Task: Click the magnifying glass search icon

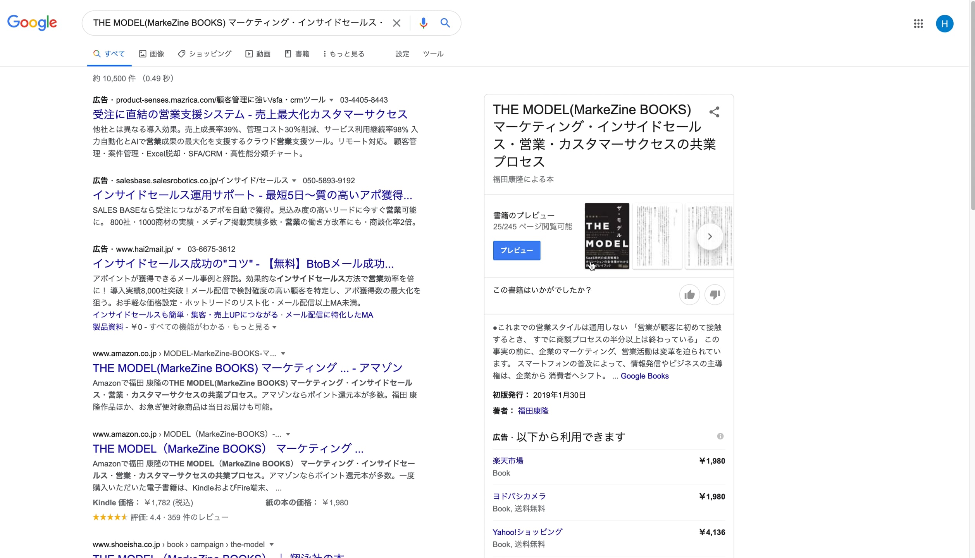Action: pos(445,23)
